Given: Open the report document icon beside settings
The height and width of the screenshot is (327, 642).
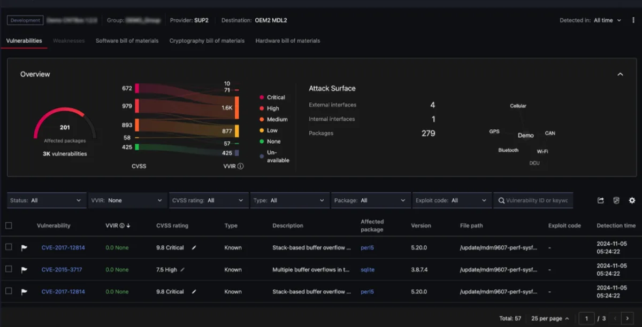Looking at the screenshot, I should click(616, 200).
